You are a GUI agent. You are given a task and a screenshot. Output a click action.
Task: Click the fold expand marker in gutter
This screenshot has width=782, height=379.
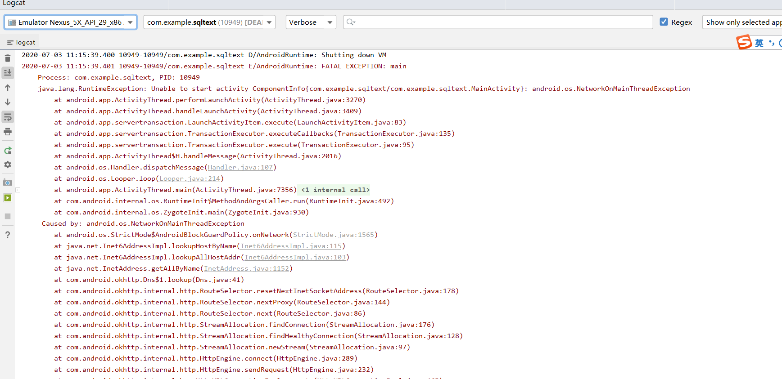click(x=18, y=190)
